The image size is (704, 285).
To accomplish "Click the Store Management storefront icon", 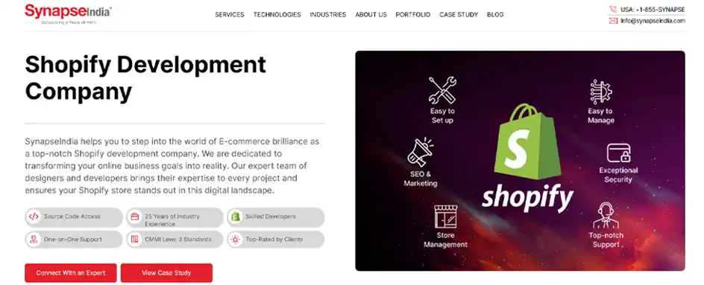I will coord(446,217).
